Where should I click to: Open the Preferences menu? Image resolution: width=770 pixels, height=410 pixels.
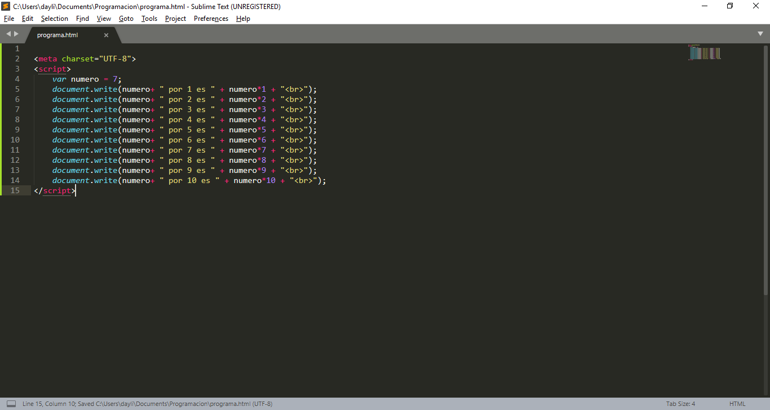point(211,19)
